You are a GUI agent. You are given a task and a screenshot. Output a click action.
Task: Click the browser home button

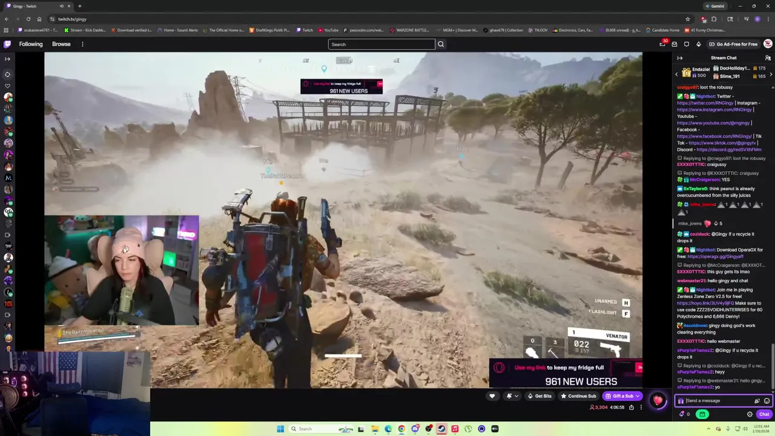click(x=39, y=19)
